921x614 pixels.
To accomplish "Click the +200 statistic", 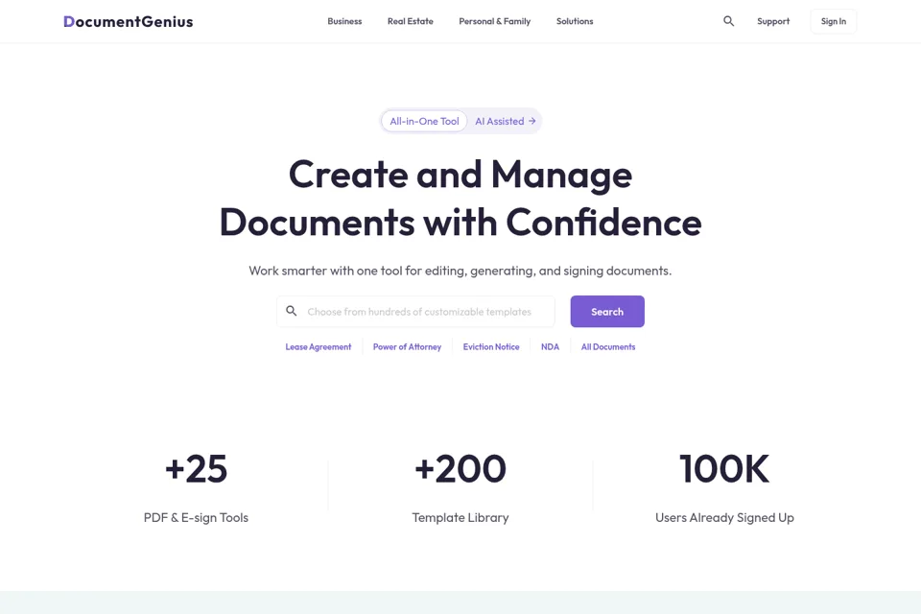I will 460,469.
